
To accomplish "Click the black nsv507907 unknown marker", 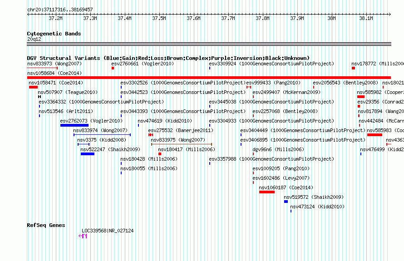I will coord(39,97).
